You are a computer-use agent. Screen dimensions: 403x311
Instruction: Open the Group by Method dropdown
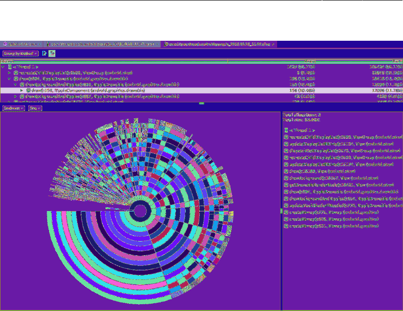(20, 54)
